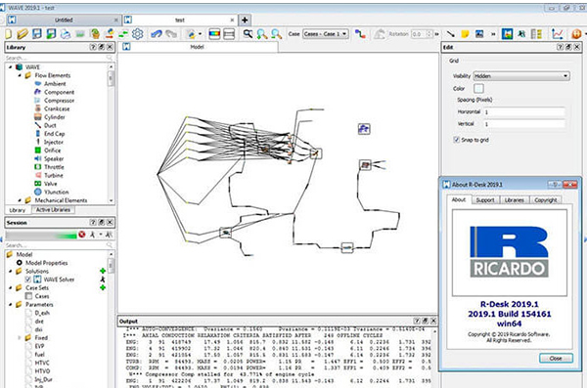Click the blue-red connector routing icon
This screenshot has height=388, width=587.
pyautogui.click(x=360, y=34)
